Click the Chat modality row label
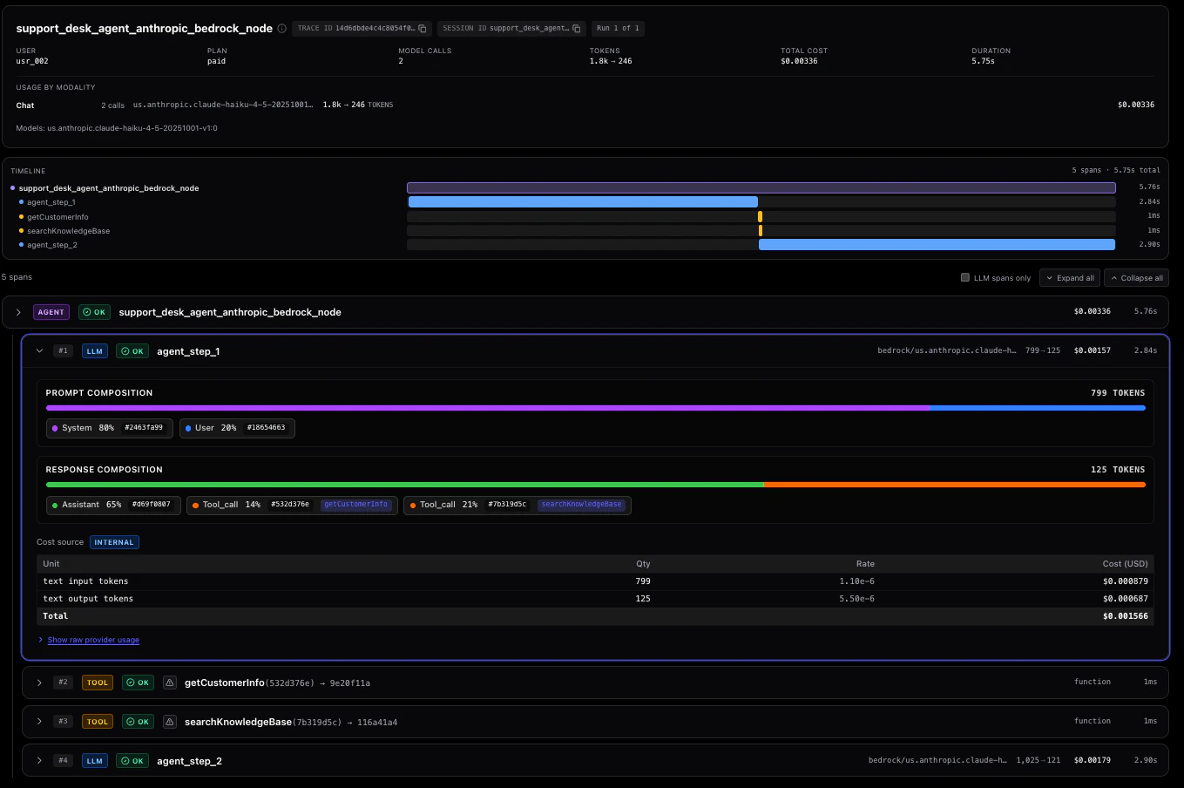1184x788 pixels. 25,105
